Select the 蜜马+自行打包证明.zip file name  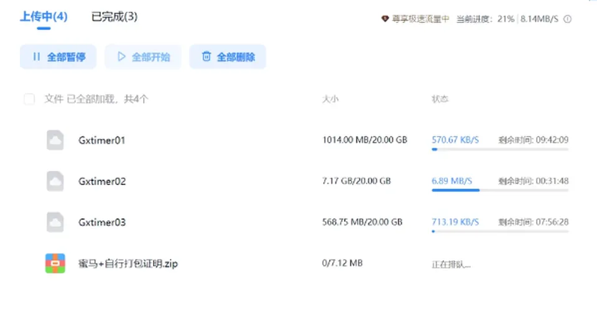click(128, 263)
